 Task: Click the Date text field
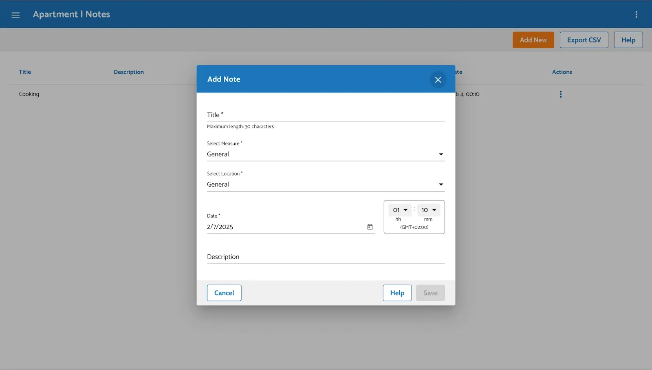285,227
